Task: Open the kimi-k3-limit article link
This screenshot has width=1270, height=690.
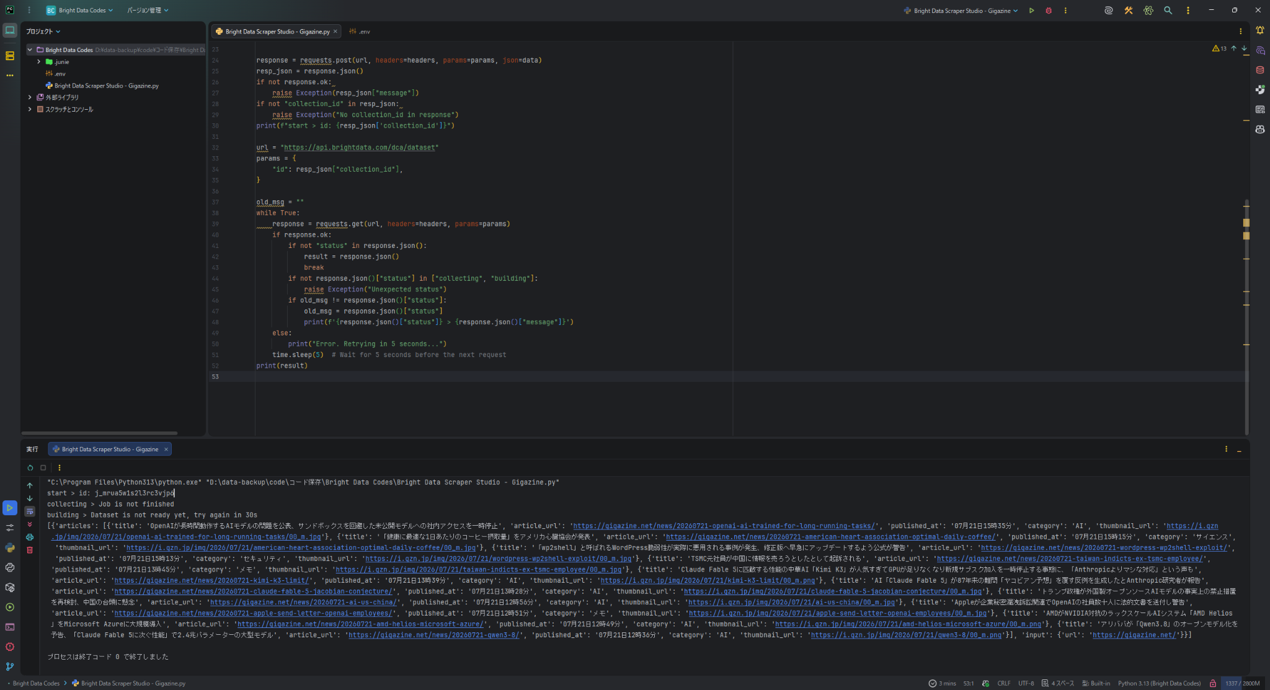Action: pos(213,580)
